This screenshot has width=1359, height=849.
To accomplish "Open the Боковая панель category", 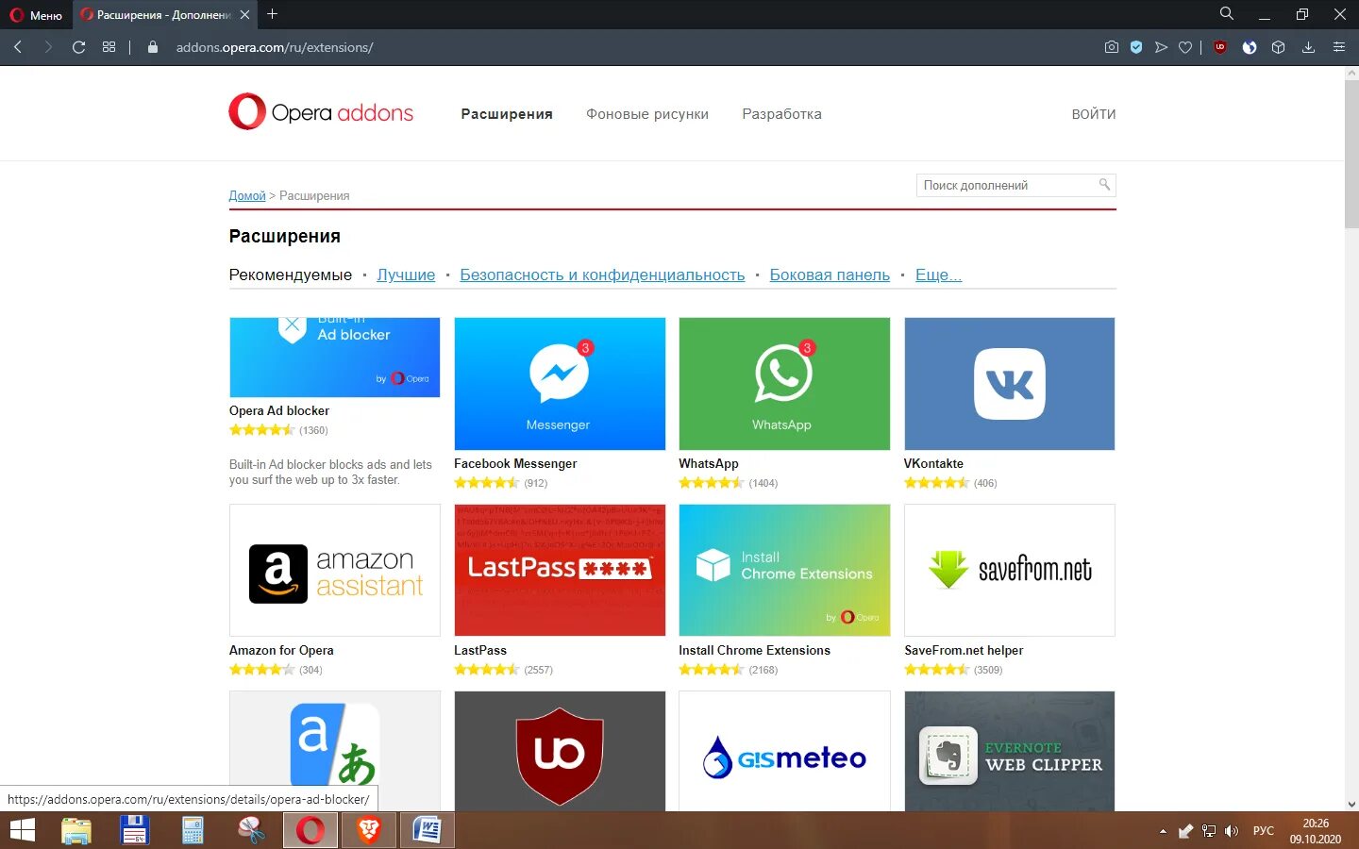I will click(830, 275).
